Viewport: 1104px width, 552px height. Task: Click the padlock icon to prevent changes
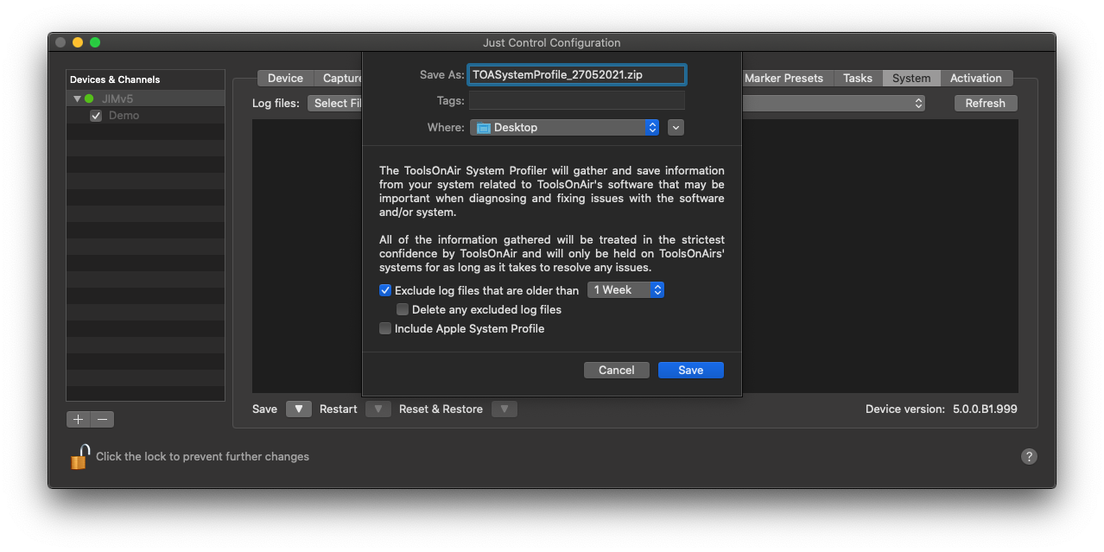(79, 456)
